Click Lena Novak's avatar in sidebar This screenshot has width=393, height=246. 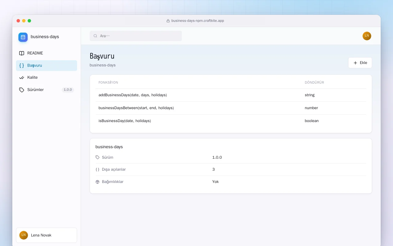(x=24, y=235)
